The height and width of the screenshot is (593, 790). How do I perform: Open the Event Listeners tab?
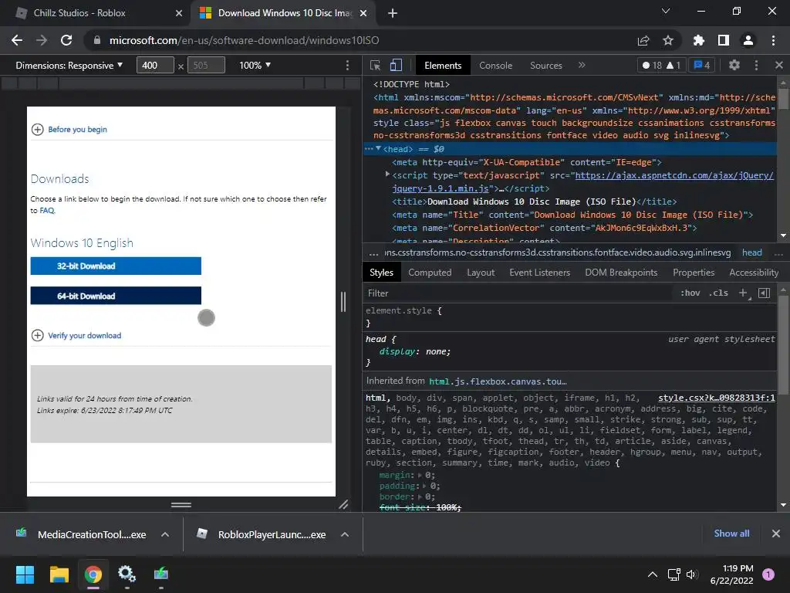[539, 273]
